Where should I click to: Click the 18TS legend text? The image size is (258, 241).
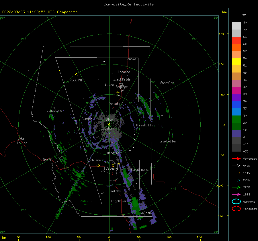point(247,195)
